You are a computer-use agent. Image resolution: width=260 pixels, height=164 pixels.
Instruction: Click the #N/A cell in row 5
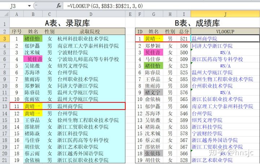[x=225, y=53]
